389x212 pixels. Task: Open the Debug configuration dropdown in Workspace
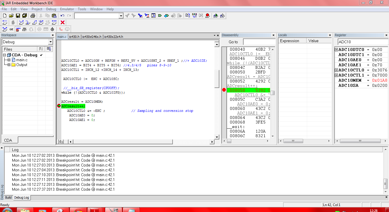click(50, 42)
